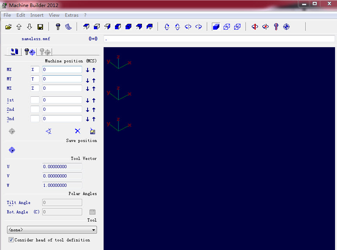Open the calculator icon beside Rot. Angle

click(x=92, y=212)
